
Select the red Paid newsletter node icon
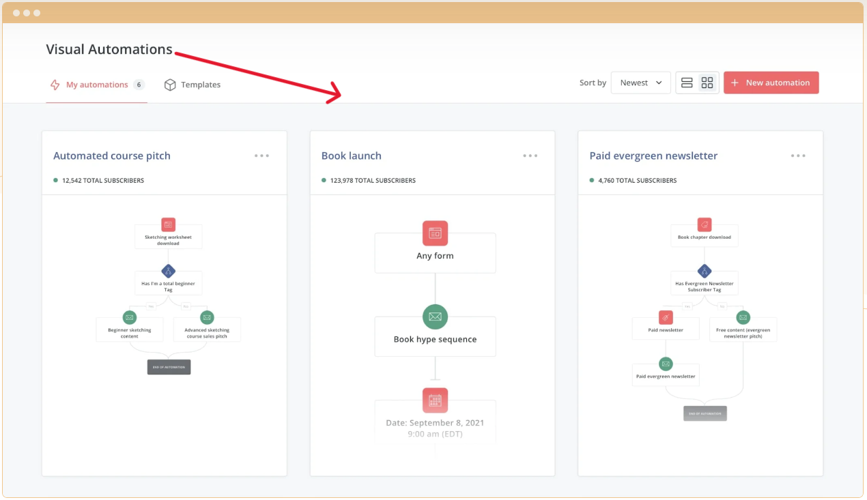[666, 317]
